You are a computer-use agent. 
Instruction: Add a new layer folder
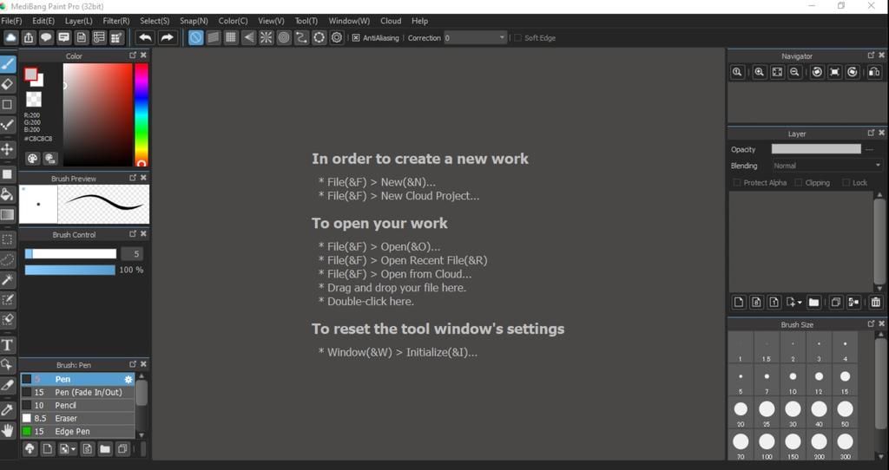813,302
